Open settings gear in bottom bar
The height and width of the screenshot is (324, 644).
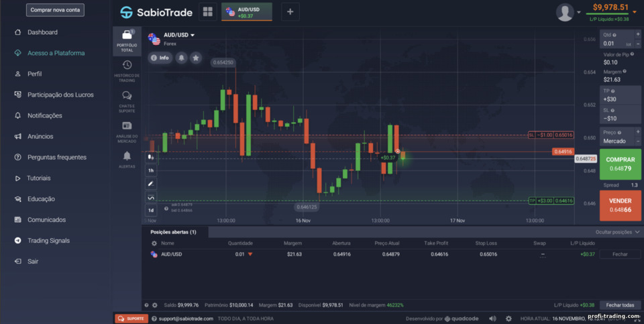[x=508, y=319]
